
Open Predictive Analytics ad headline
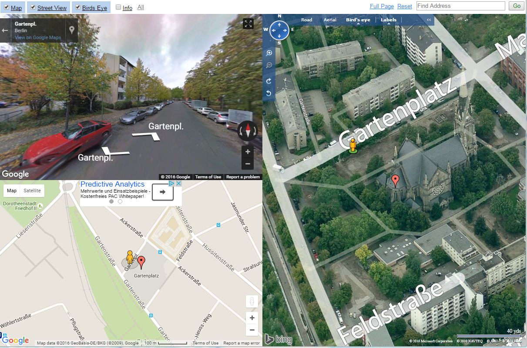tap(112, 184)
